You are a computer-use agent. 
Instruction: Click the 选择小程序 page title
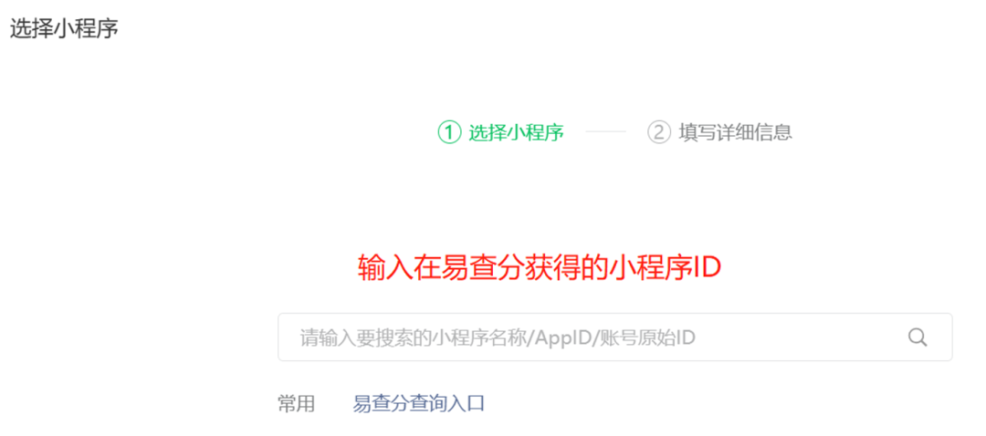click(x=64, y=29)
